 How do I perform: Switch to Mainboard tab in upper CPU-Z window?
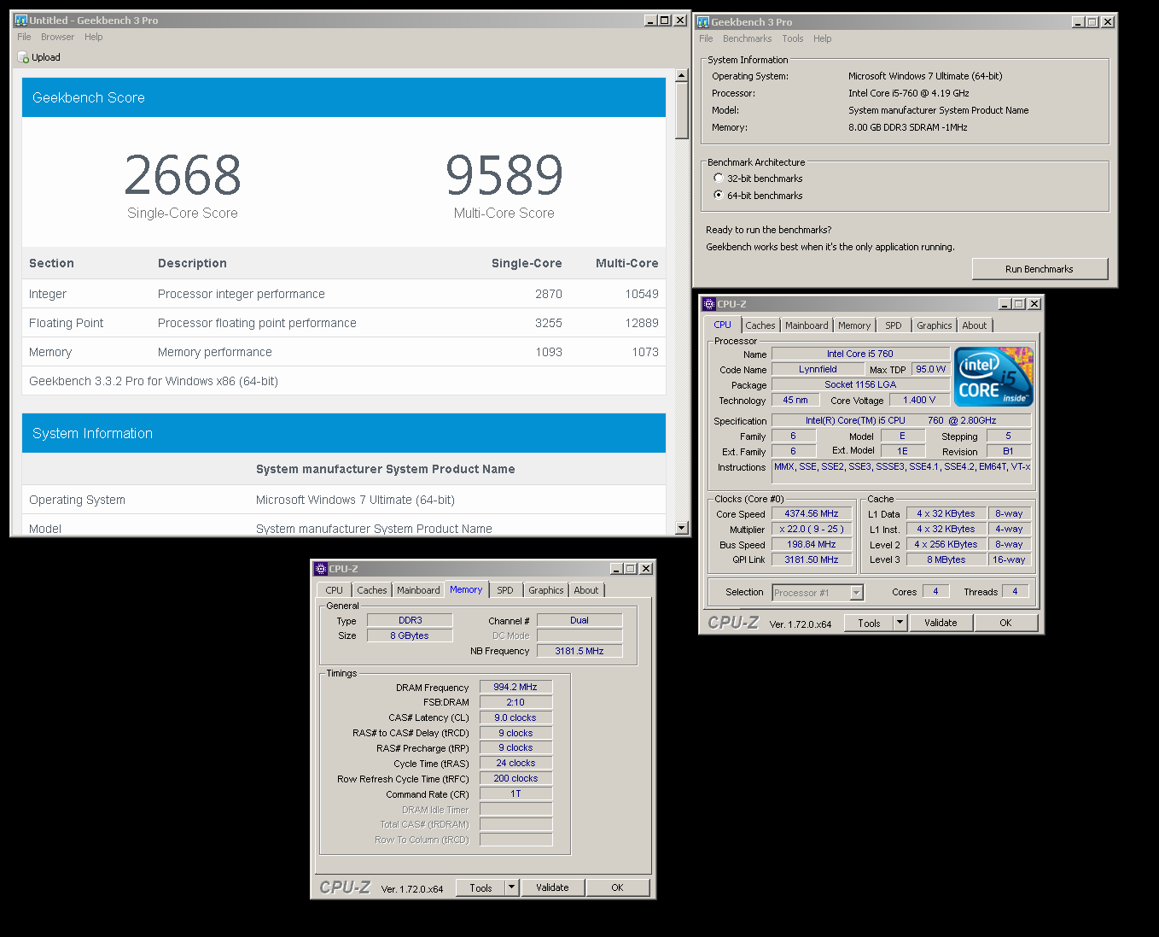tap(807, 325)
